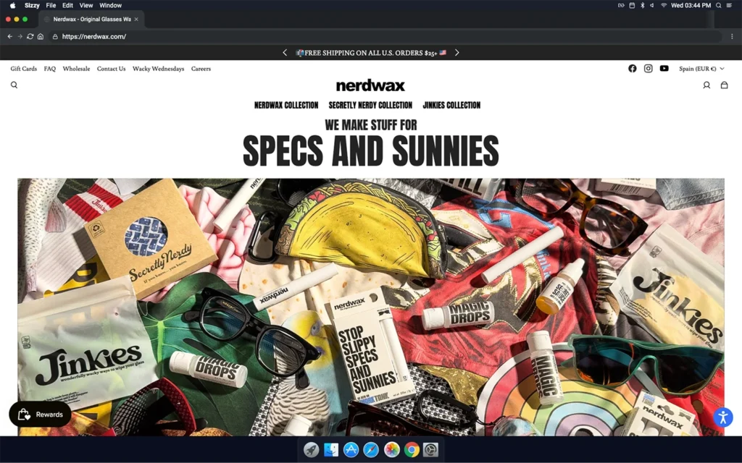This screenshot has height=463, width=742.
Task: Open the shopping bag cart icon
Action: pyautogui.click(x=724, y=85)
